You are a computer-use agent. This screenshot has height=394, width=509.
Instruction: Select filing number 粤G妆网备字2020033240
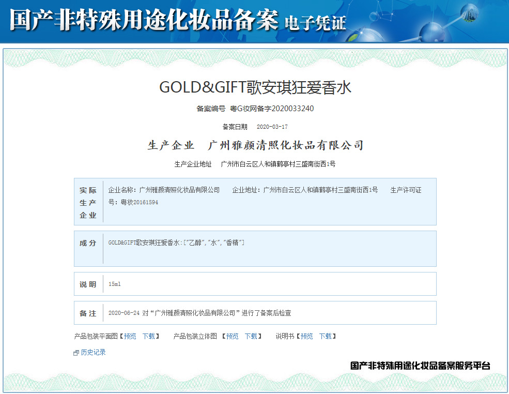[x=272, y=109]
